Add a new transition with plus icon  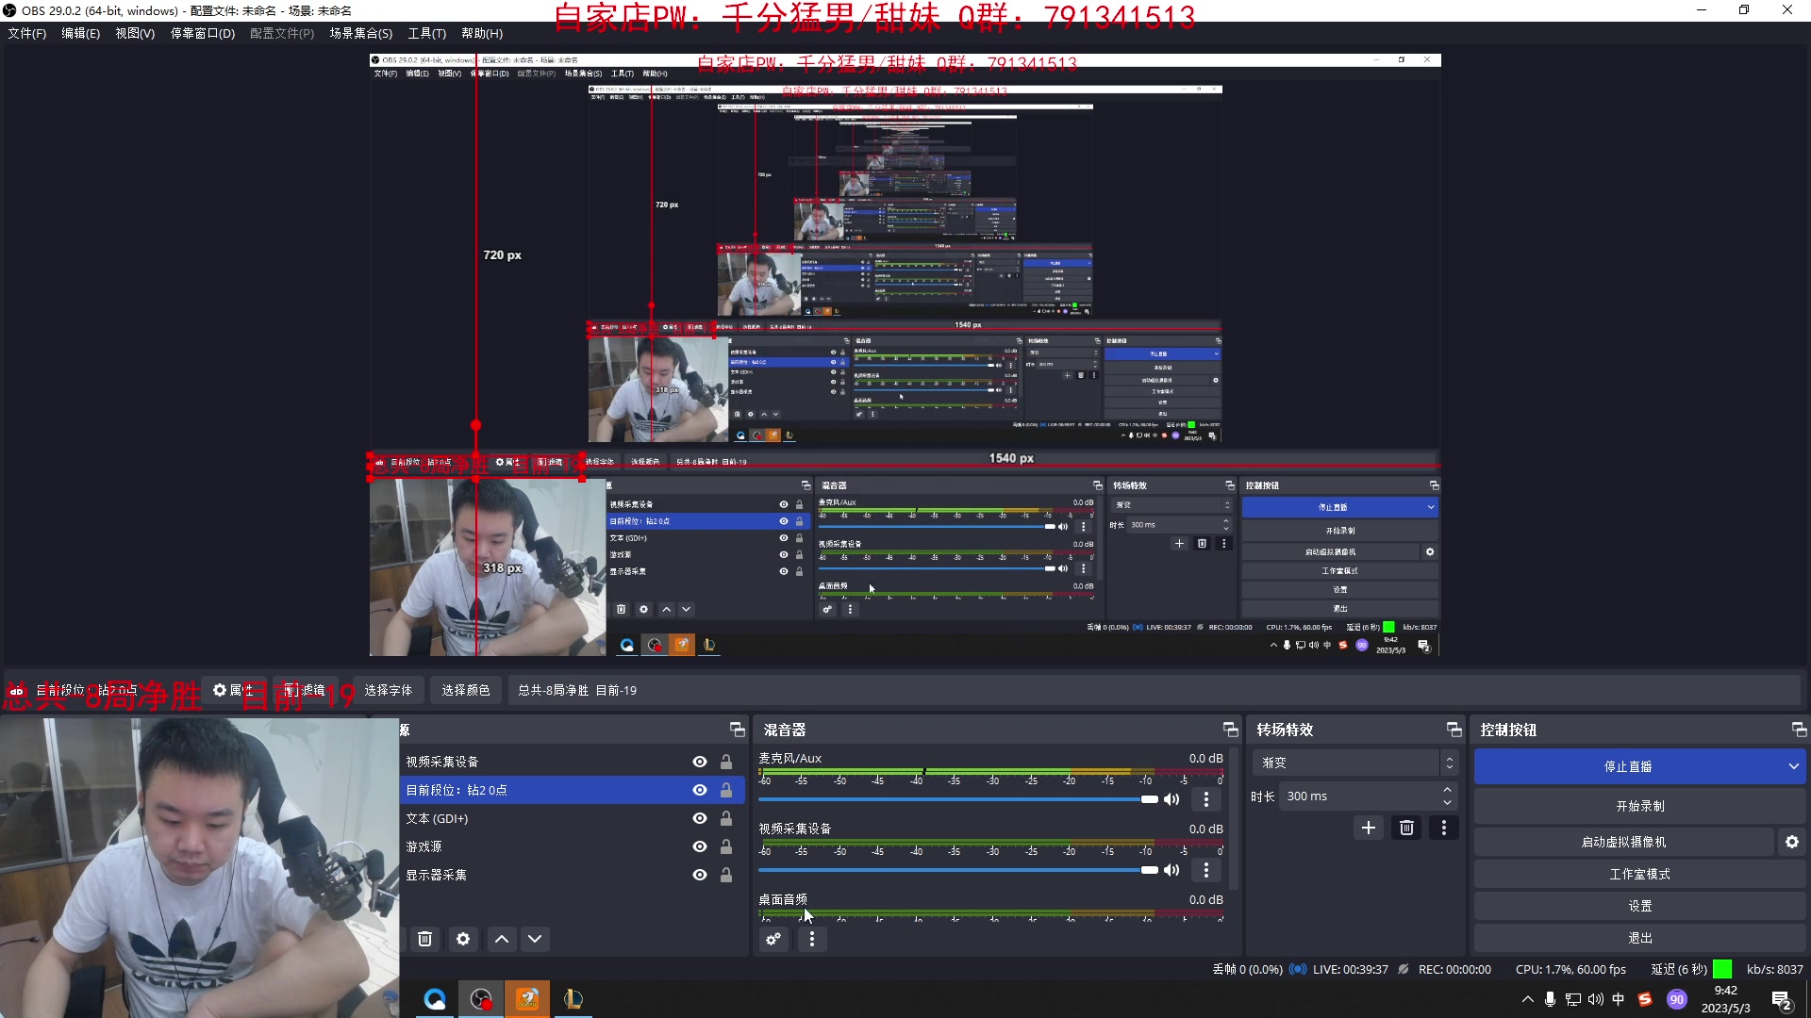point(1369,828)
